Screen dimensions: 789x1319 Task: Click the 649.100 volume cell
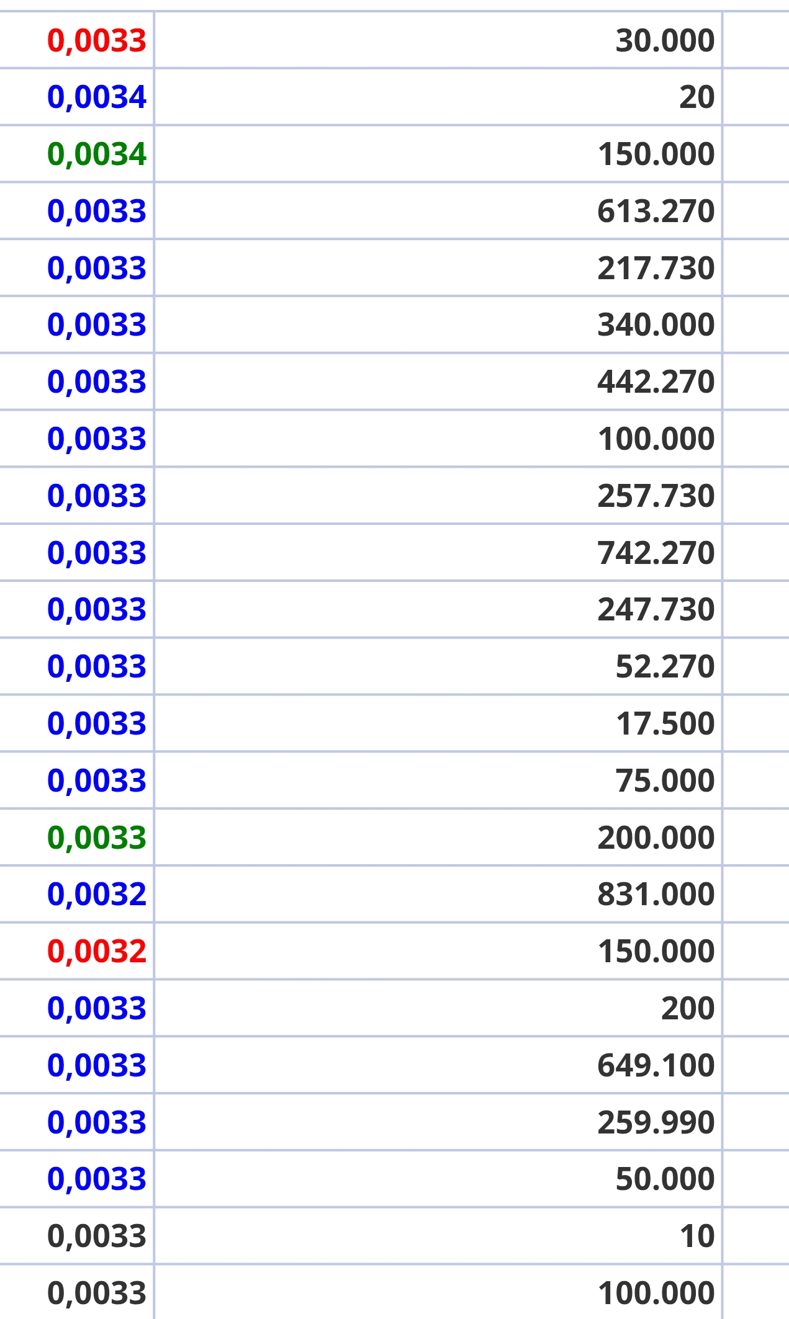pyautogui.click(x=438, y=1065)
